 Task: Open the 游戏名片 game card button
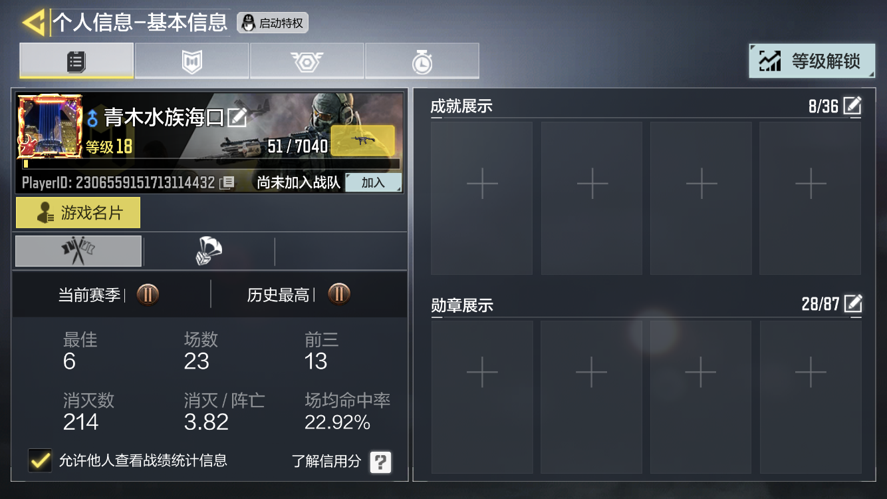tap(78, 213)
